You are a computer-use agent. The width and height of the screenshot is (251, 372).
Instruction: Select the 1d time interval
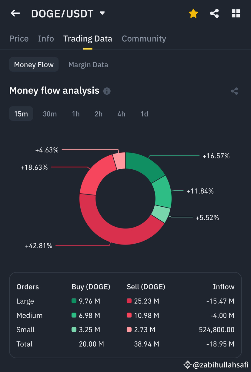(144, 114)
